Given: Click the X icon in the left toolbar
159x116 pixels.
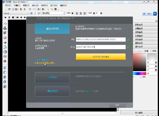Looking at the screenshot, I should point(5,68).
